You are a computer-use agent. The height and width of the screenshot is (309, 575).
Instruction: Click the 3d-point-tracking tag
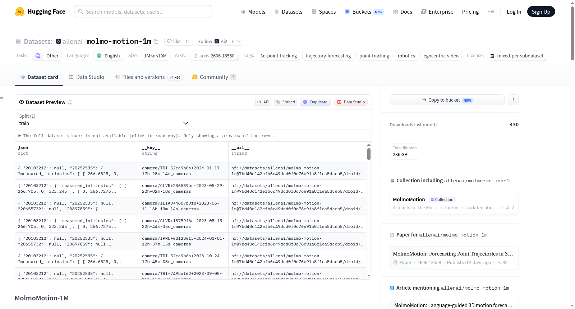[279, 56]
